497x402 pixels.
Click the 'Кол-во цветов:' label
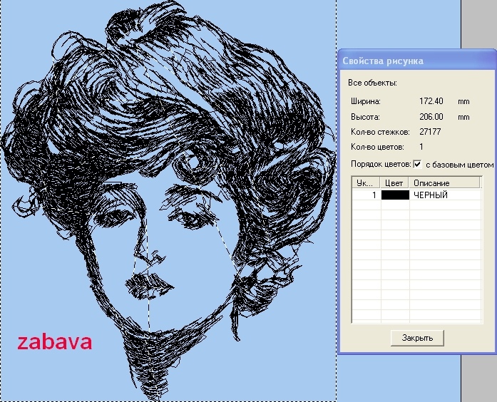coord(377,147)
